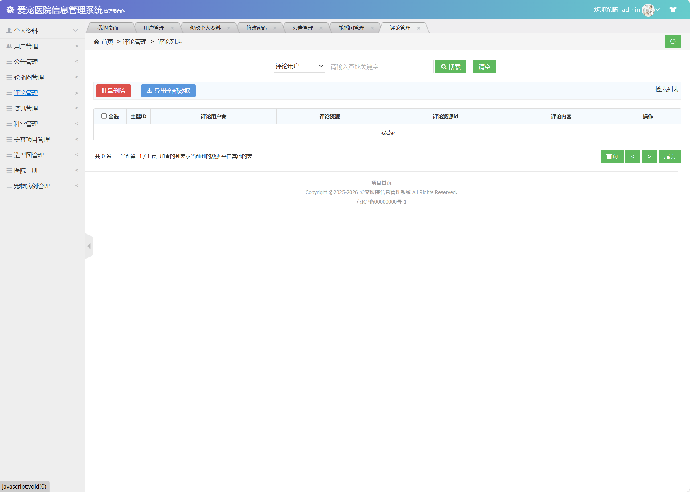Switch to the 修改密码 tab
Screen dimensions: 690x492
tap(256, 28)
